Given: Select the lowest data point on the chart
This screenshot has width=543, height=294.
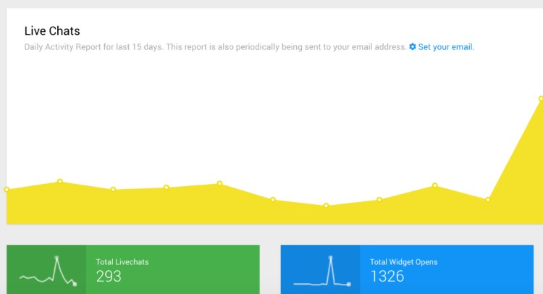Looking at the screenshot, I should tap(326, 206).
